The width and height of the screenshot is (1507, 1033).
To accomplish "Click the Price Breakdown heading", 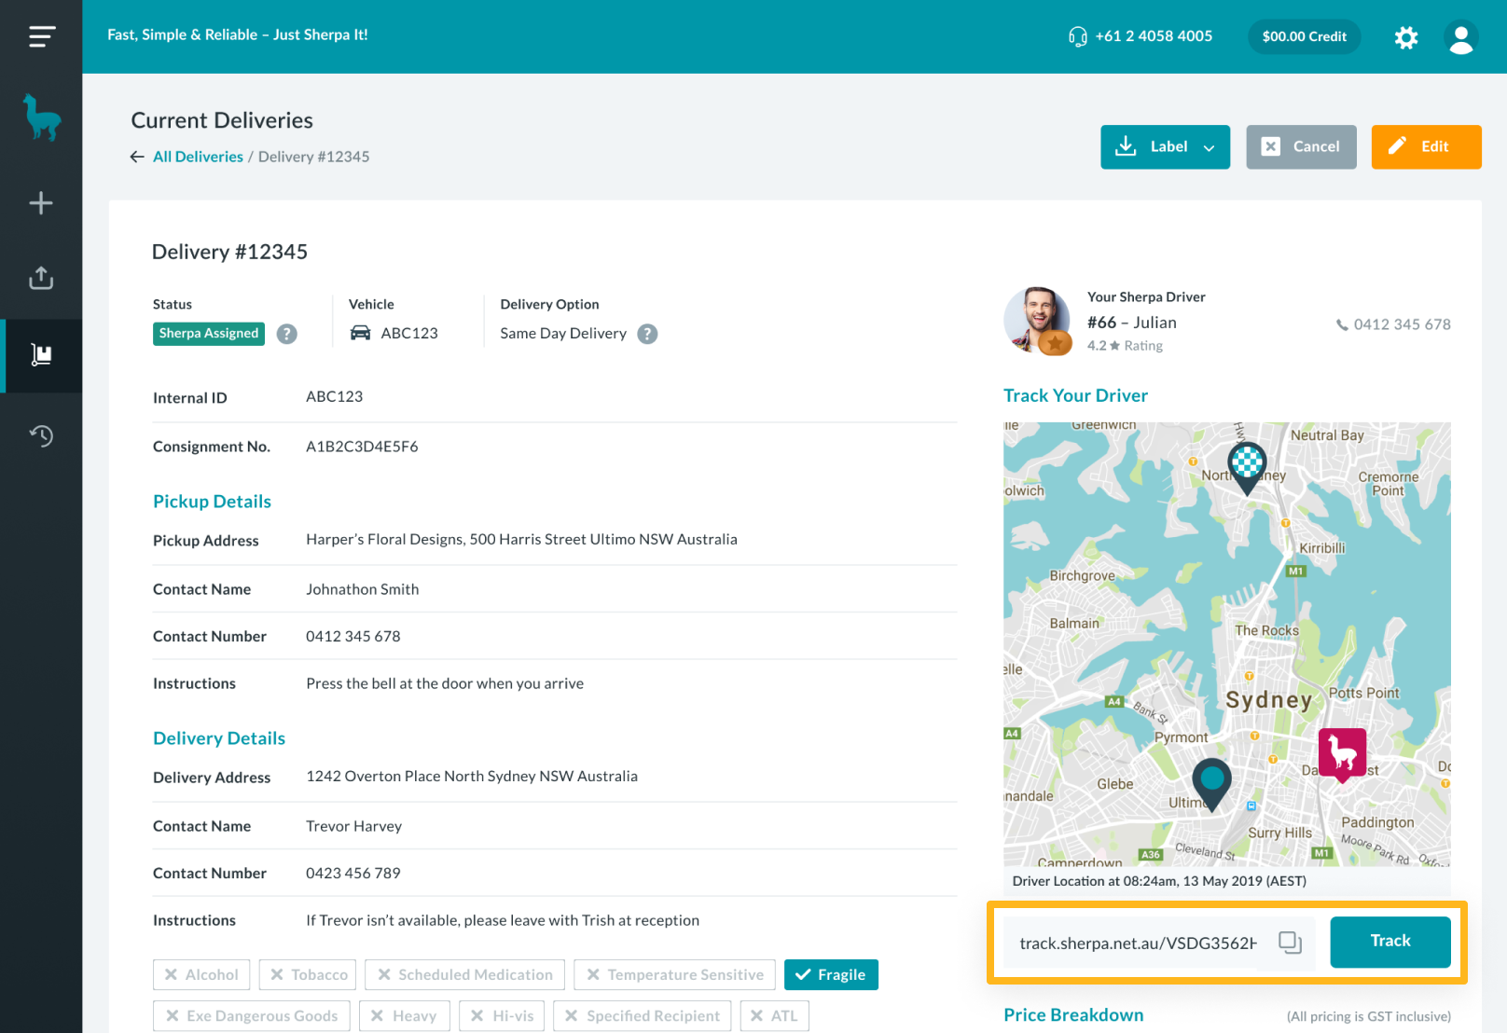I will 1073,1015.
